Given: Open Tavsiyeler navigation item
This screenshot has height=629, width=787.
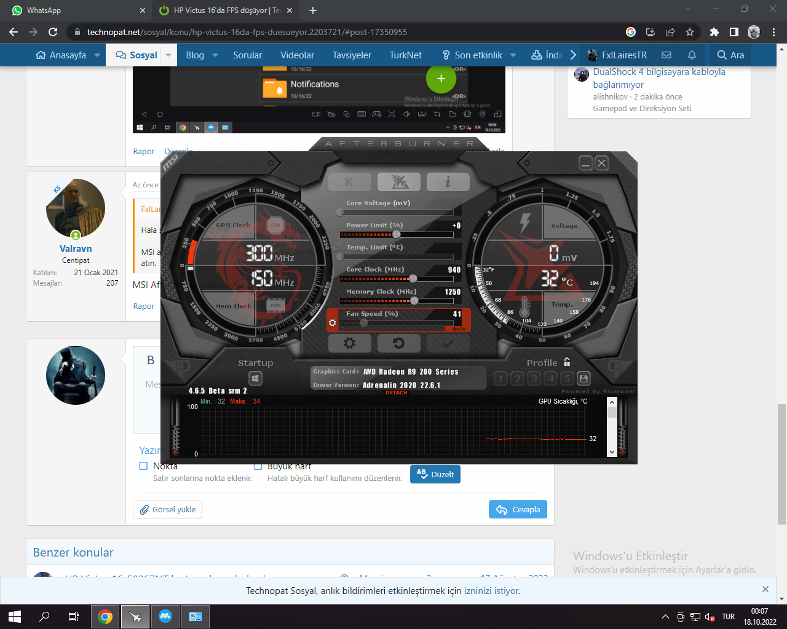Looking at the screenshot, I should click(x=352, y=55).
